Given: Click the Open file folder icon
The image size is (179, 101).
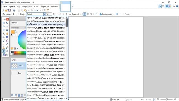Looking at the screenshot, I should (x=6, y=10).
